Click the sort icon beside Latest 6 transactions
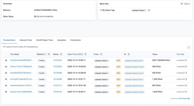194x106 pixels. click(4, 47)
